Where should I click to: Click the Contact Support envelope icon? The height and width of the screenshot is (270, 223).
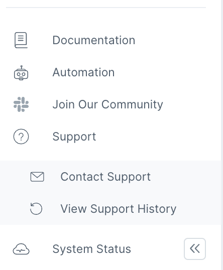click(x=37, y=177)
